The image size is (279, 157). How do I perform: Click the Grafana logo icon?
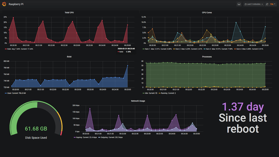point(4,4)
